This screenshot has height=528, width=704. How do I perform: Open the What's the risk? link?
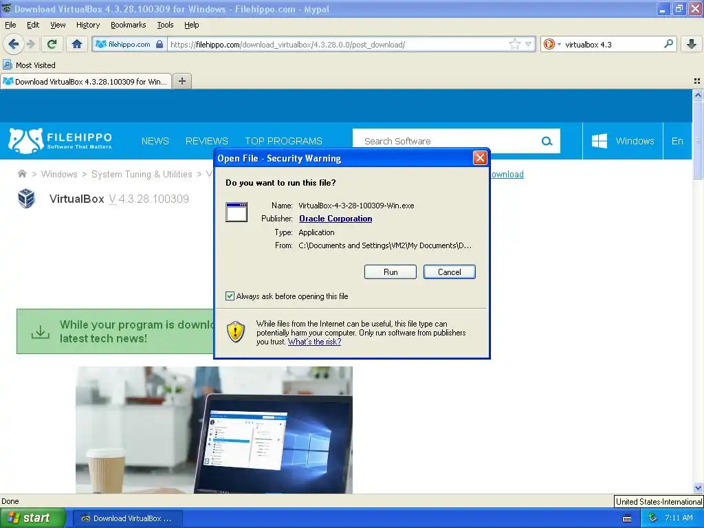pos(314,342)
